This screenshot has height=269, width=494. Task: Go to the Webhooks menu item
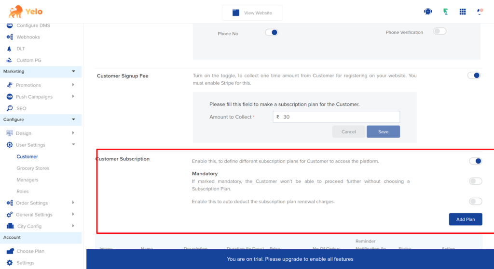28,37
